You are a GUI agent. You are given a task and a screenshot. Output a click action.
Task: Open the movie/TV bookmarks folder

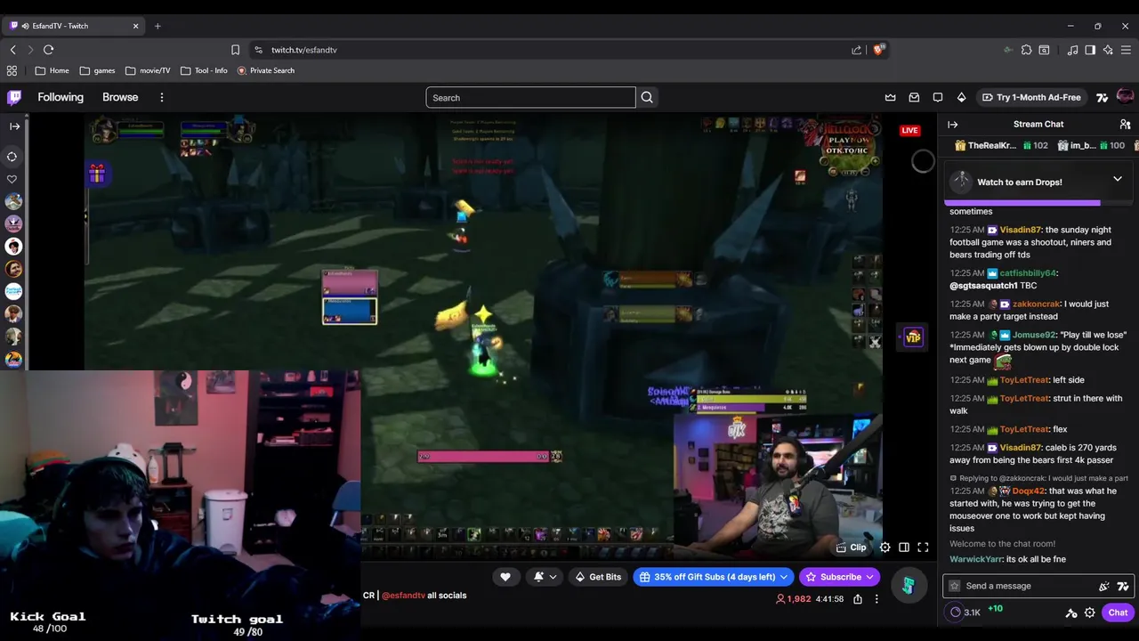pyautogui.click(x=148, y=70)
